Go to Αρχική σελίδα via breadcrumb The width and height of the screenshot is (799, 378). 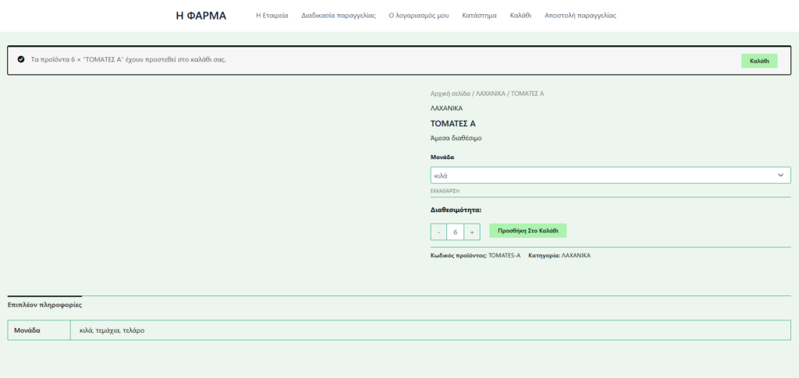(x=451, y=94)
